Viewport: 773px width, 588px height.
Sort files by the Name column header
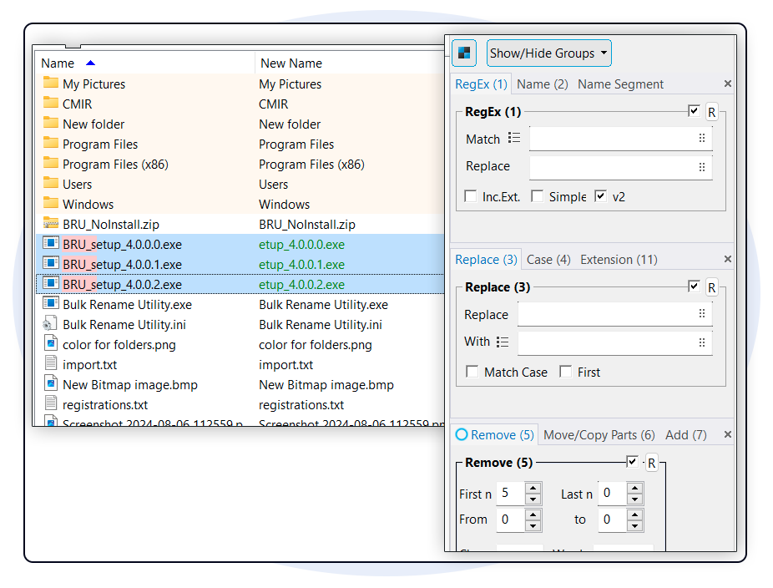[58, 63]
